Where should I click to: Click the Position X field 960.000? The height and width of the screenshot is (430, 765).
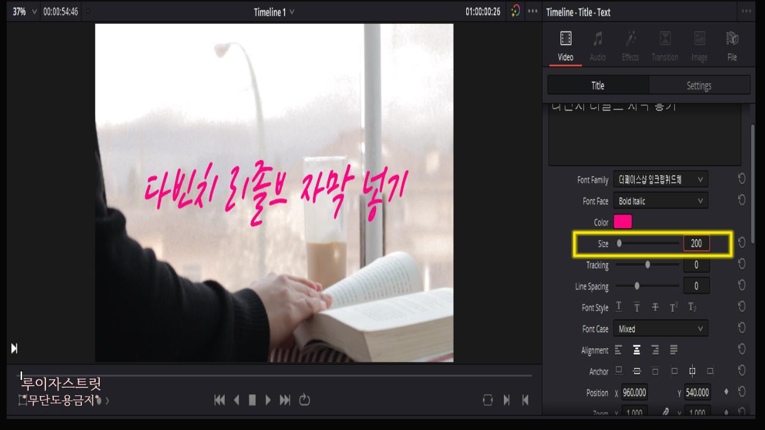(634, 392)
